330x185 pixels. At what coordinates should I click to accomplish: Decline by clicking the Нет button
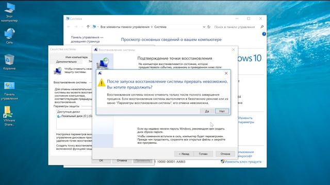(x=222, y=111)
